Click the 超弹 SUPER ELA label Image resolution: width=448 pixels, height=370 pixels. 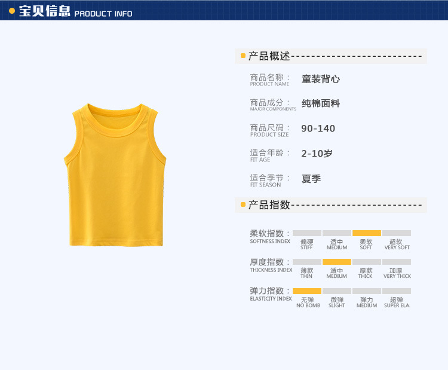coord(397,302)
